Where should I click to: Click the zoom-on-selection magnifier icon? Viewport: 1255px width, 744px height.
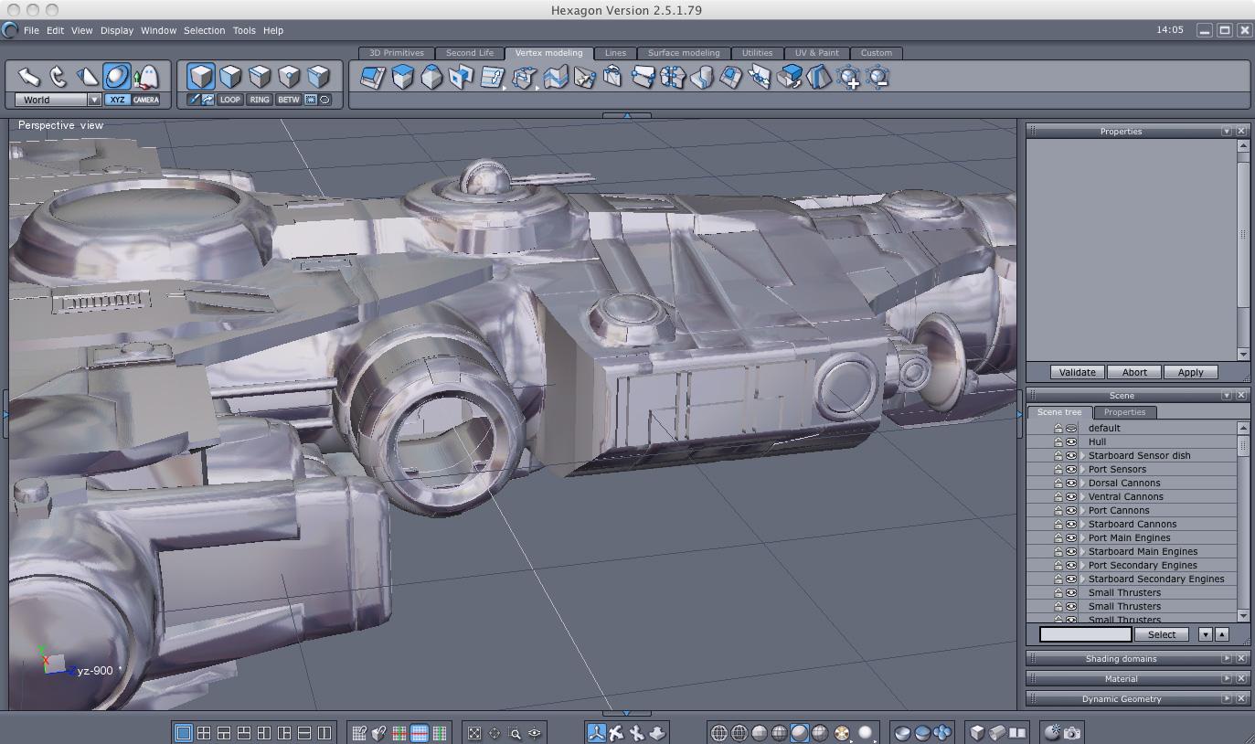(515, 732)
